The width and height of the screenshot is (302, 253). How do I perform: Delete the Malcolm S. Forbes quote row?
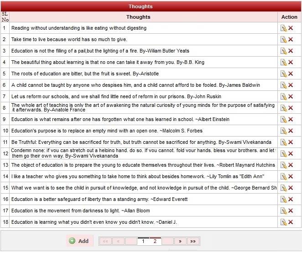[x=291, y=131]
